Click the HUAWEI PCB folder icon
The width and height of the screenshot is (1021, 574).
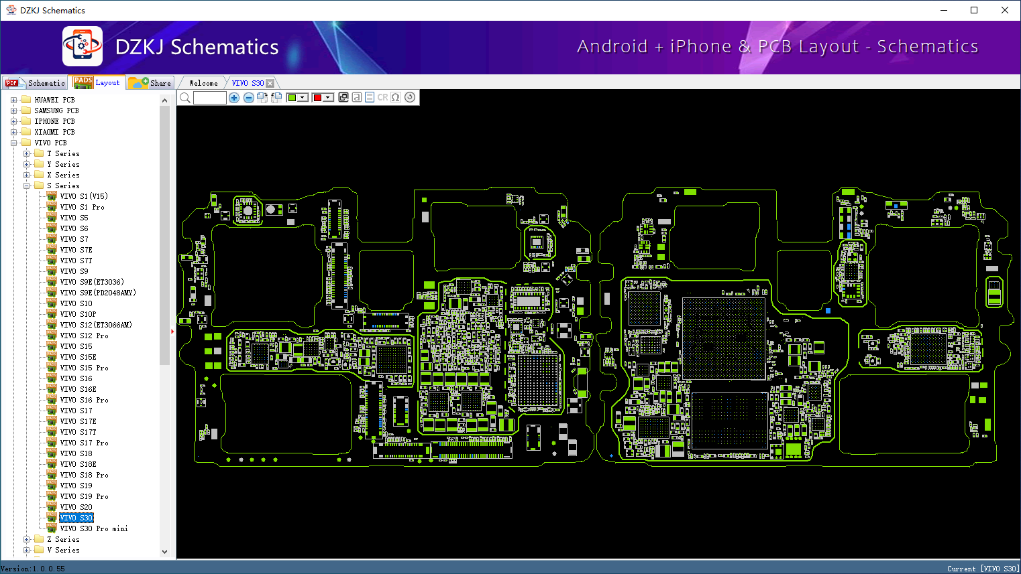[26, 100]
